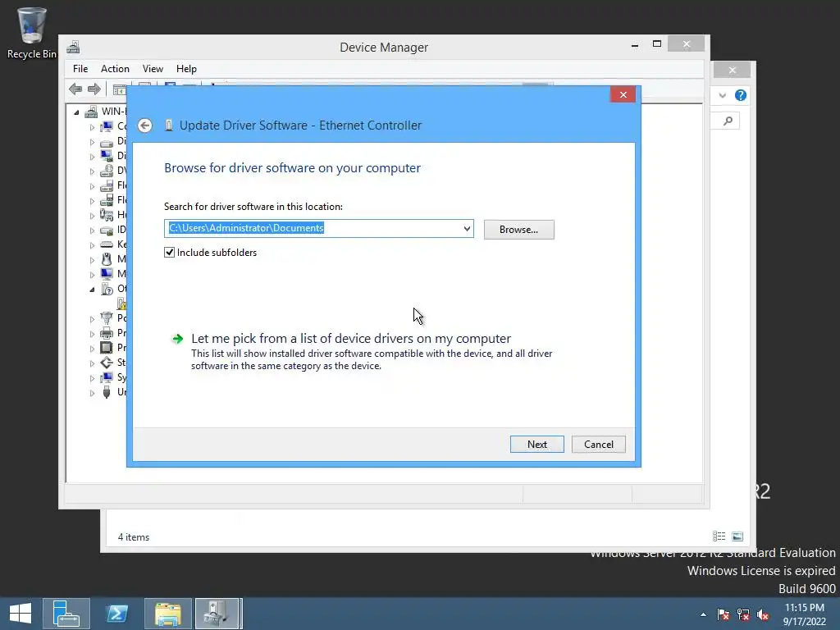The height and width of the screenshot is (630, 840).
Task: Open the View menu
Action: point(153,69)
